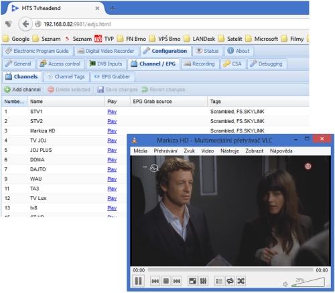Open the FN Brno bookmark folder

tap(131, 39)
